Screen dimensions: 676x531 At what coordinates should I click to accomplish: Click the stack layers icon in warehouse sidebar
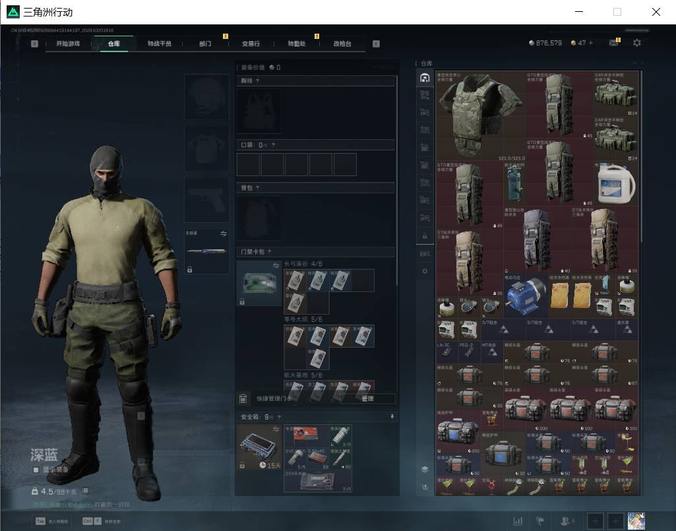pyautogui.click(x=425, y=469)
